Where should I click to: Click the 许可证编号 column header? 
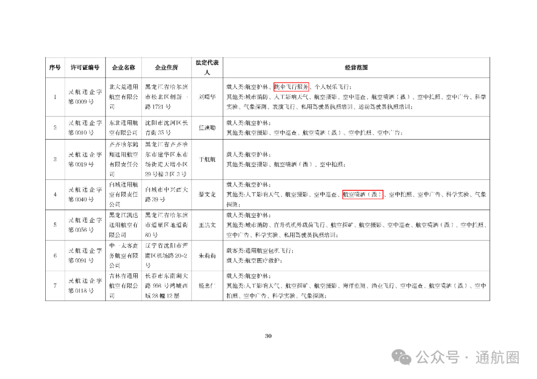(x=85, y=68)
